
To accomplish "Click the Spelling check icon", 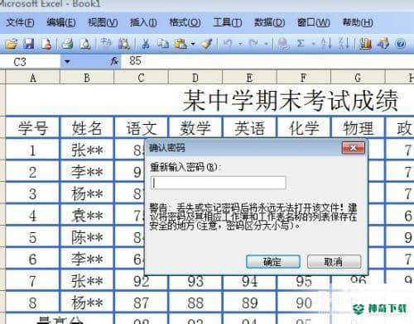I will coord(106,43).
